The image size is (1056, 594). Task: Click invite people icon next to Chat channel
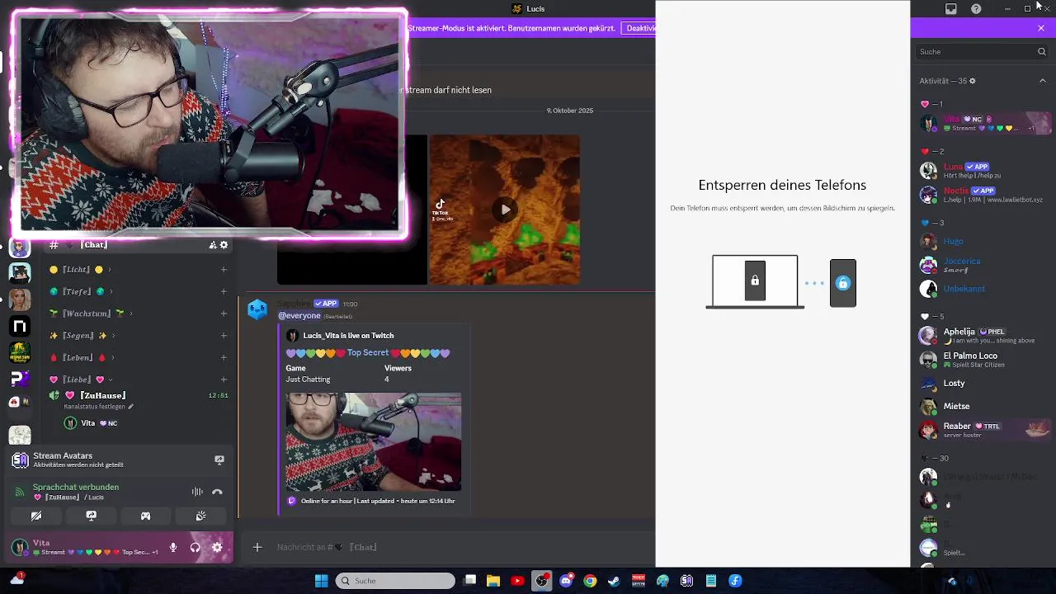(213, 245)
